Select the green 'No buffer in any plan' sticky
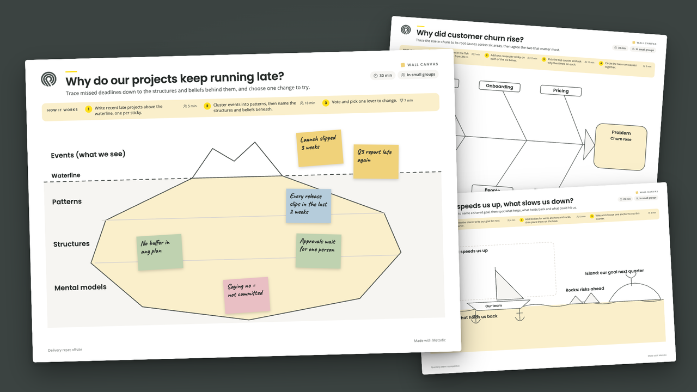 [x=160, y=252]
